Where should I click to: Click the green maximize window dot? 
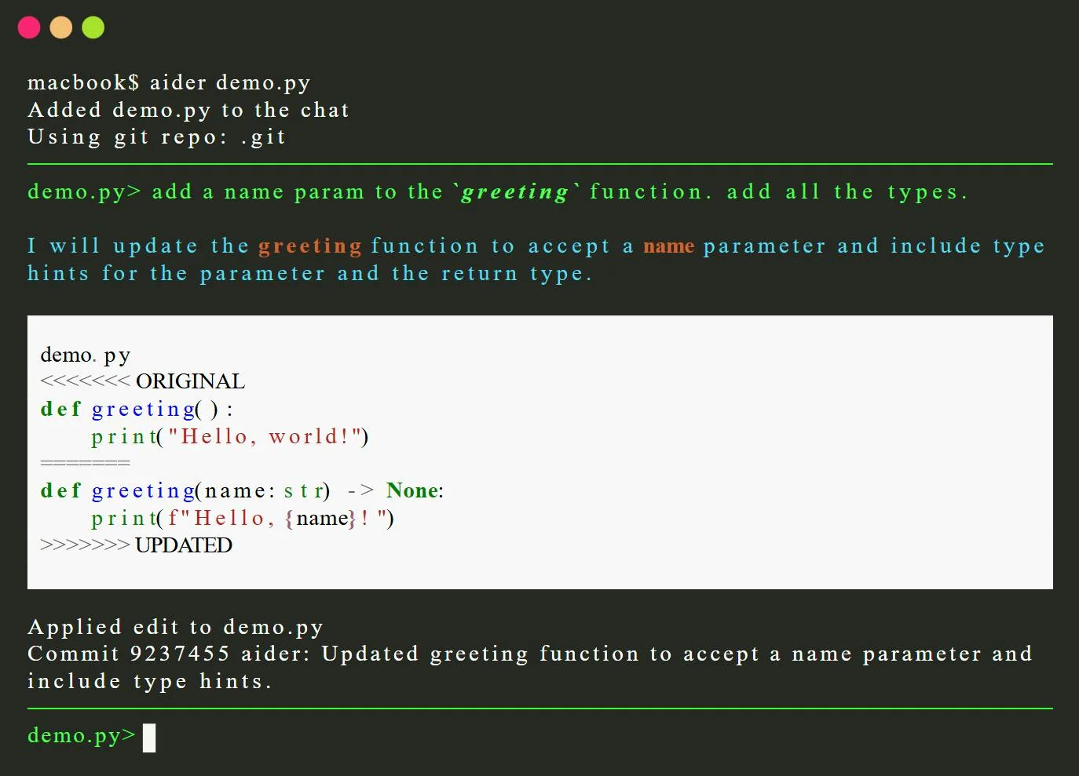pos(93,27)
